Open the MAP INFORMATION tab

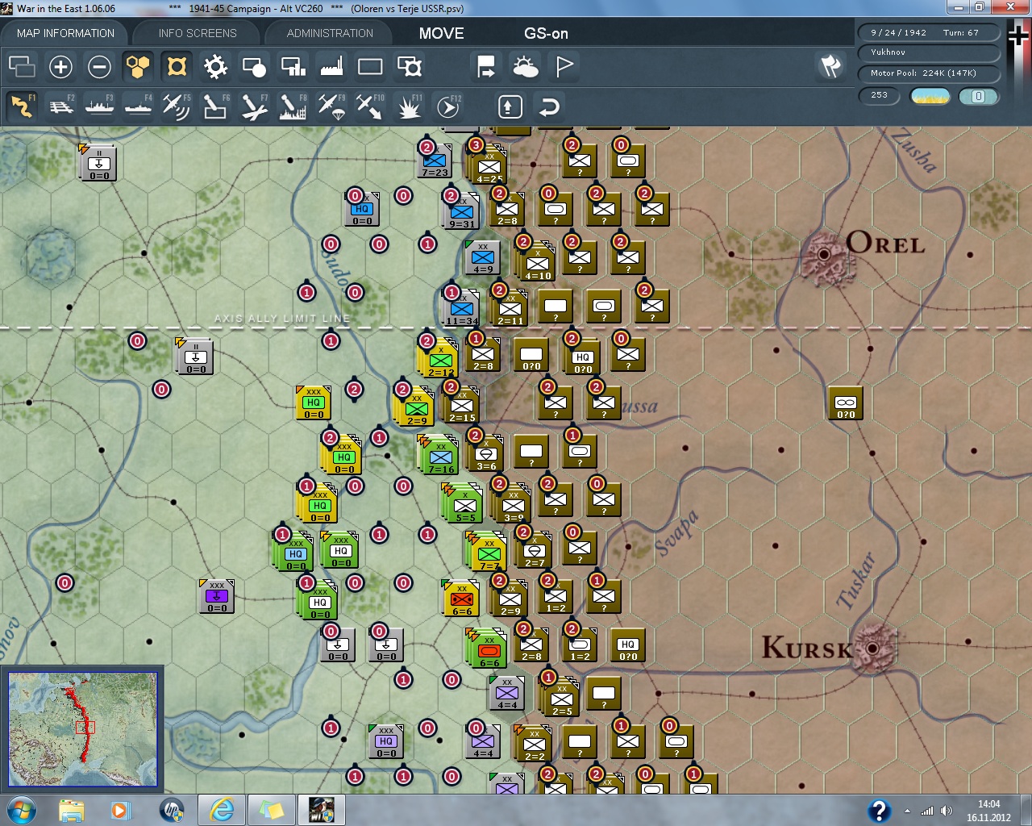tap(65, 33)
